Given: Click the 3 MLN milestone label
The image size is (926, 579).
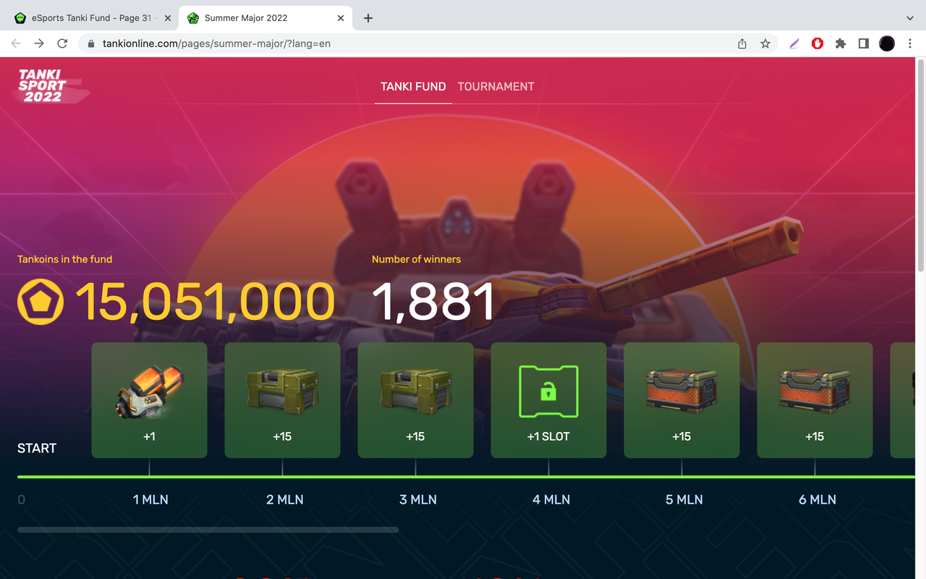Looking at the screenshot, I should tap(417, 499).
